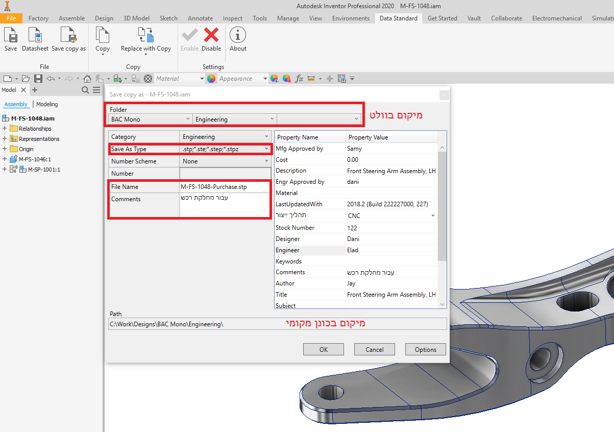Switch to the 3D Model ribbon tab

136,18
